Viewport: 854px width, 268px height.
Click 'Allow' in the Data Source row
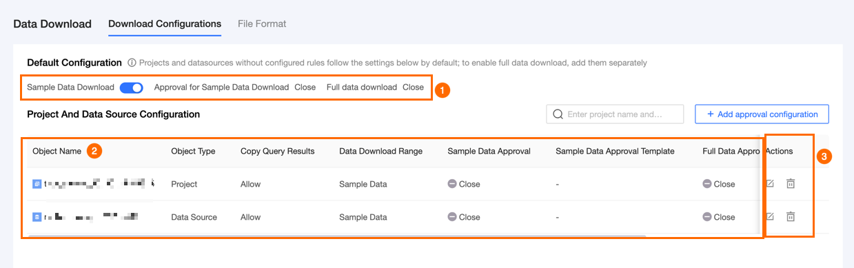coord(251,217)
